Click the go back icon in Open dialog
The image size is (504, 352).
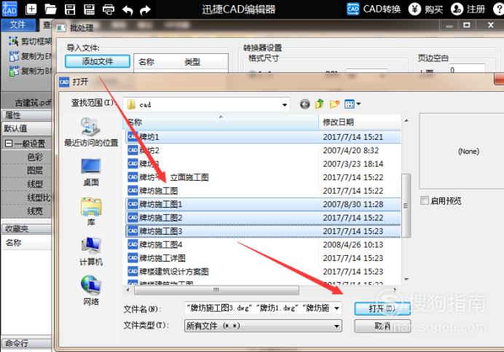(x=304, y=104)
